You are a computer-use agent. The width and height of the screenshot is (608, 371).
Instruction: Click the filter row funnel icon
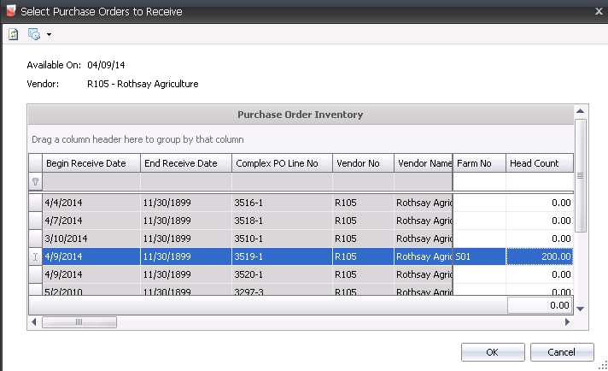click(35, 181)
